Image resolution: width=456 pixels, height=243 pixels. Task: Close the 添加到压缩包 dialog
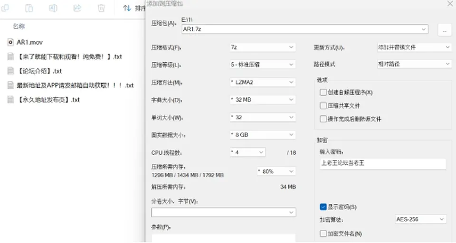450,3
